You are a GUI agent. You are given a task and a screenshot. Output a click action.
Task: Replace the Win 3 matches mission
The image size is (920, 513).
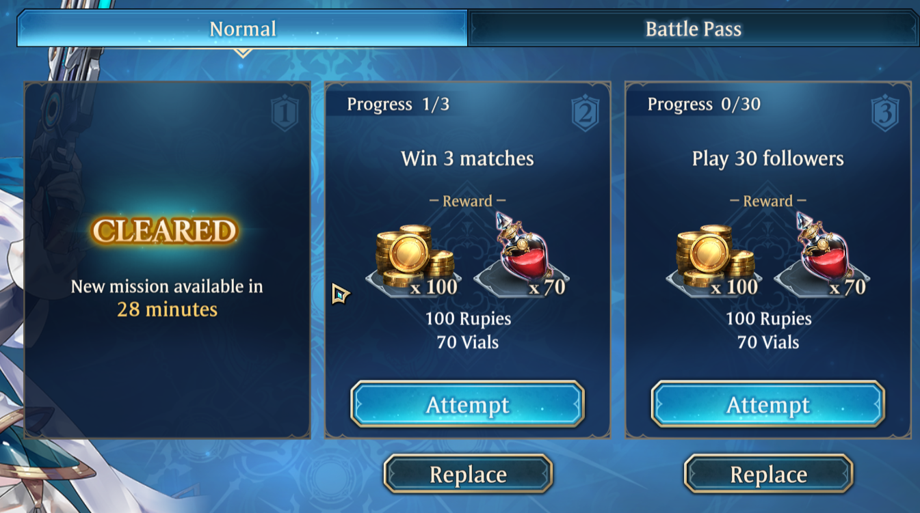(x=468, y=474)
